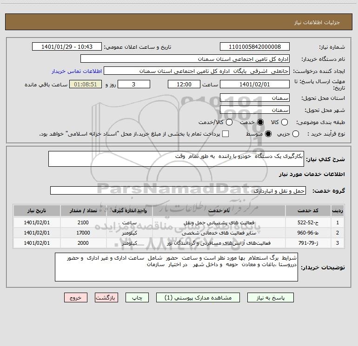Click the remaining time field 01:08:51

pos(86,84)
